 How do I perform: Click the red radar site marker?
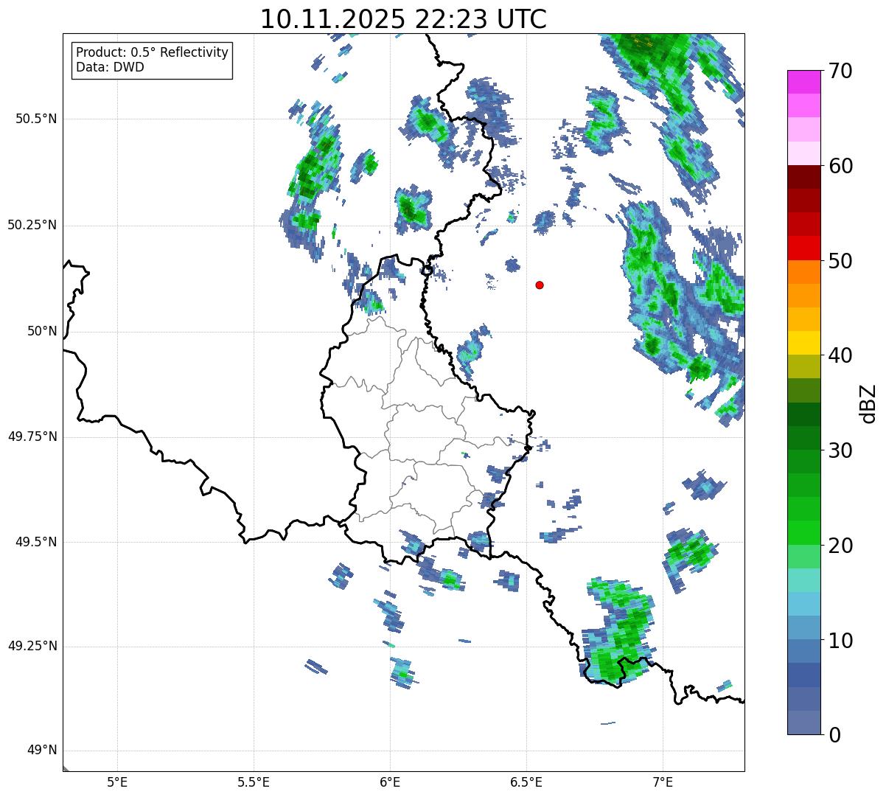coord(540,285)
